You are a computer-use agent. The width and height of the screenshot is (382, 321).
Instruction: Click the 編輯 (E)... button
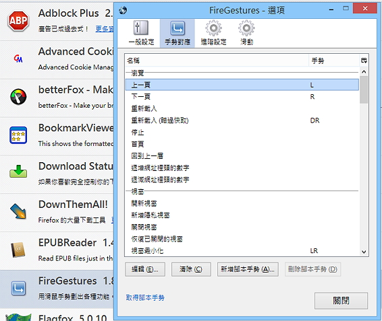pyautogui.click(x=145, y=269)
